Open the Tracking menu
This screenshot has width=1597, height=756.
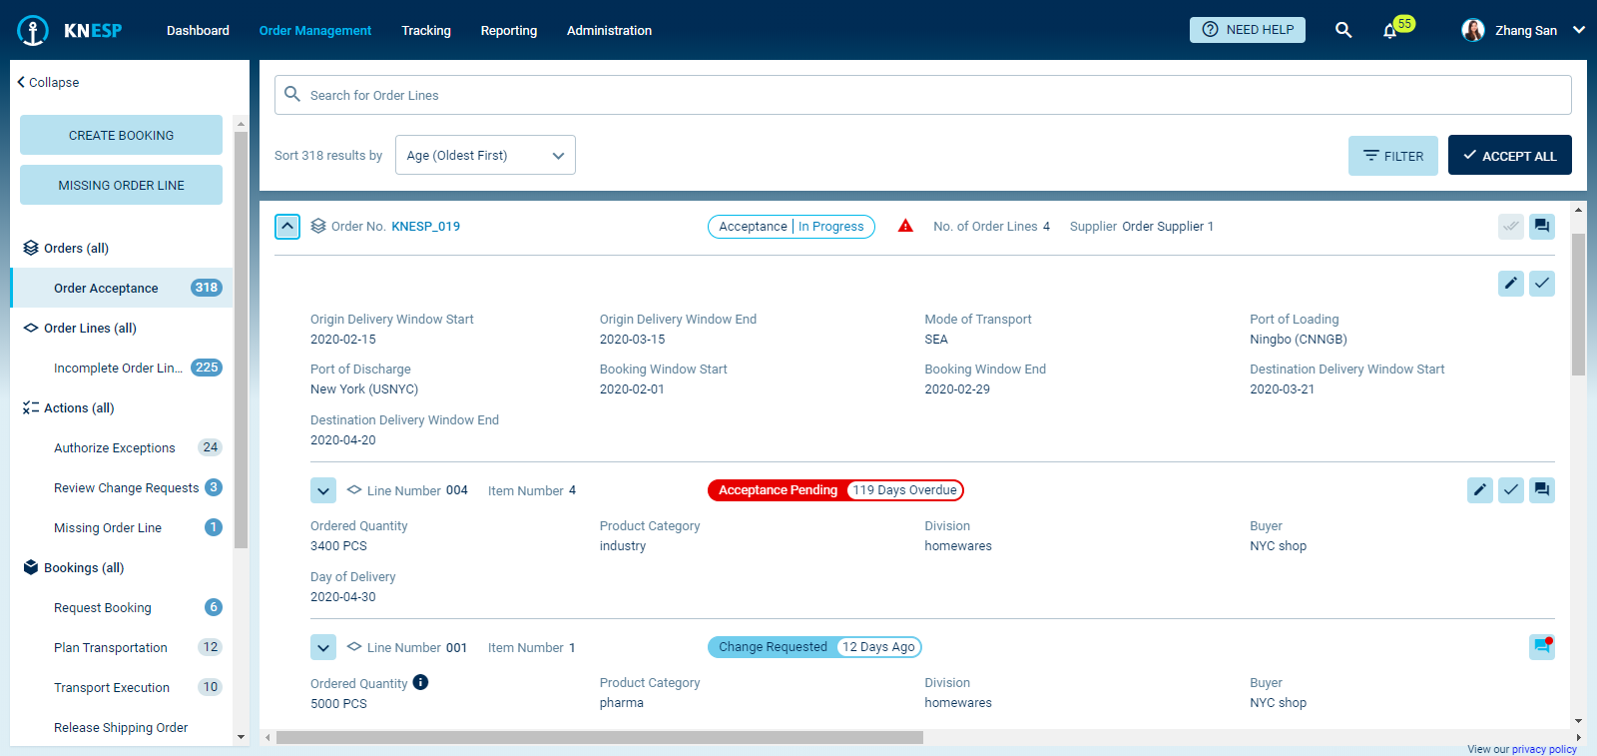coord(426,31)
